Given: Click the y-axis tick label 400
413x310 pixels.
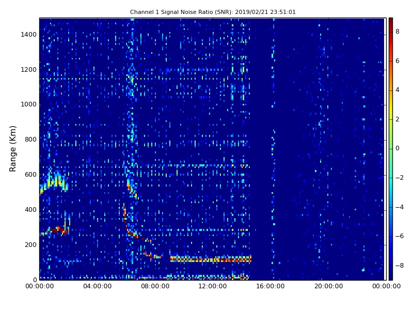Looking at the screenshot, I should pos(31,210).
